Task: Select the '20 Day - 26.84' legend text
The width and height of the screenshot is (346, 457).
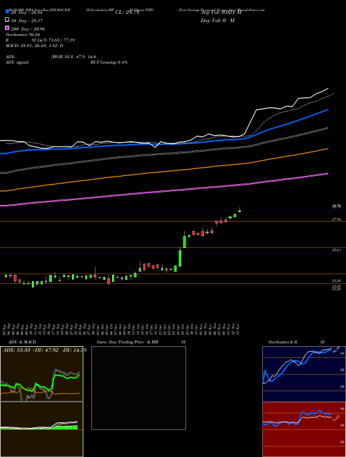Action: coord(27,12)
